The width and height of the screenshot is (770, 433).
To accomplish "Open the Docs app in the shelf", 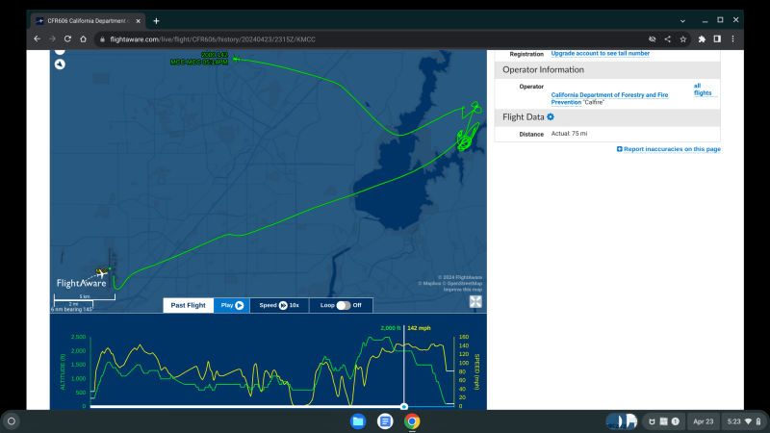I will tap(385, 421).
